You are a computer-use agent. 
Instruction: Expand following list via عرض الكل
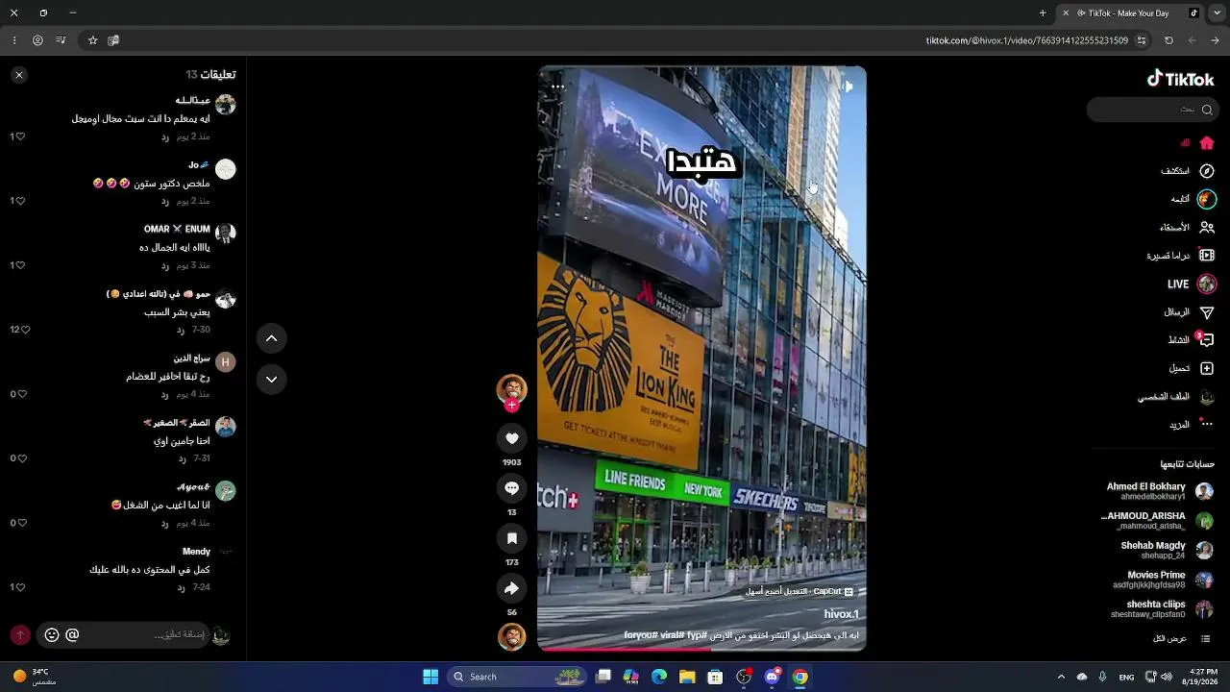point(1181,638)
